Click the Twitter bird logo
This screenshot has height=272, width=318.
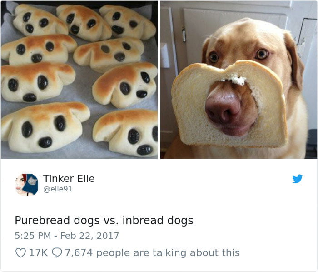297,179
